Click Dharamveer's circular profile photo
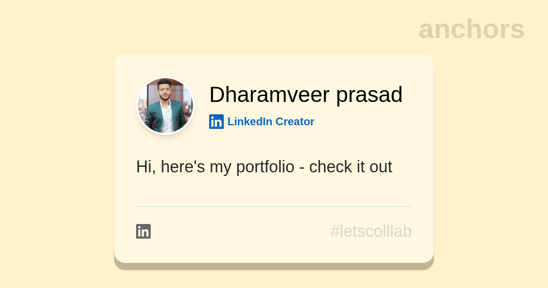548x288 pixels. pyautogui.click(x=165, y=106)
